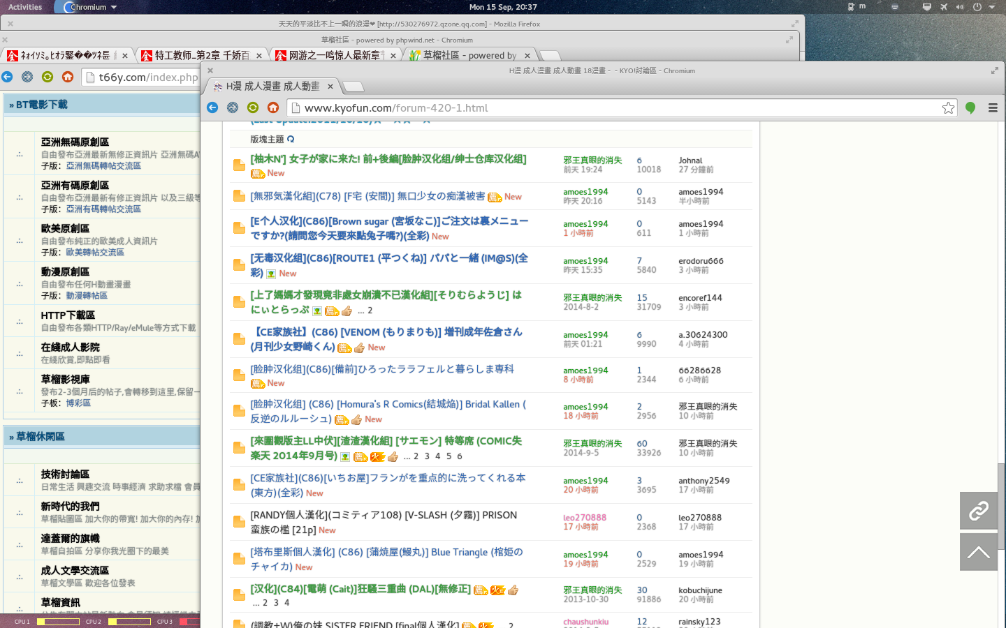This screenshot has height=628, width=1006.
Task: Open author link leo270888
Action: pyautogui.click(x=585, y=518)
